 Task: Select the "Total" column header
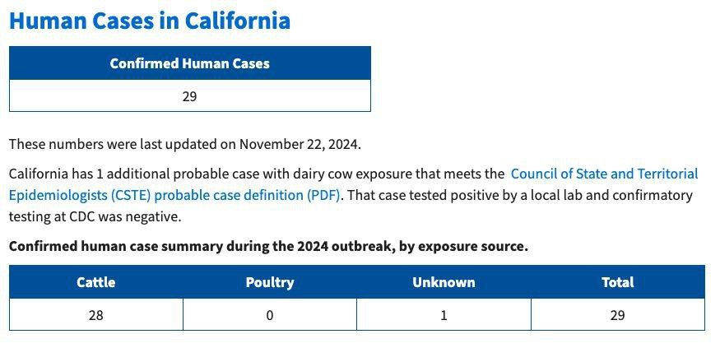tap(617, 282)
